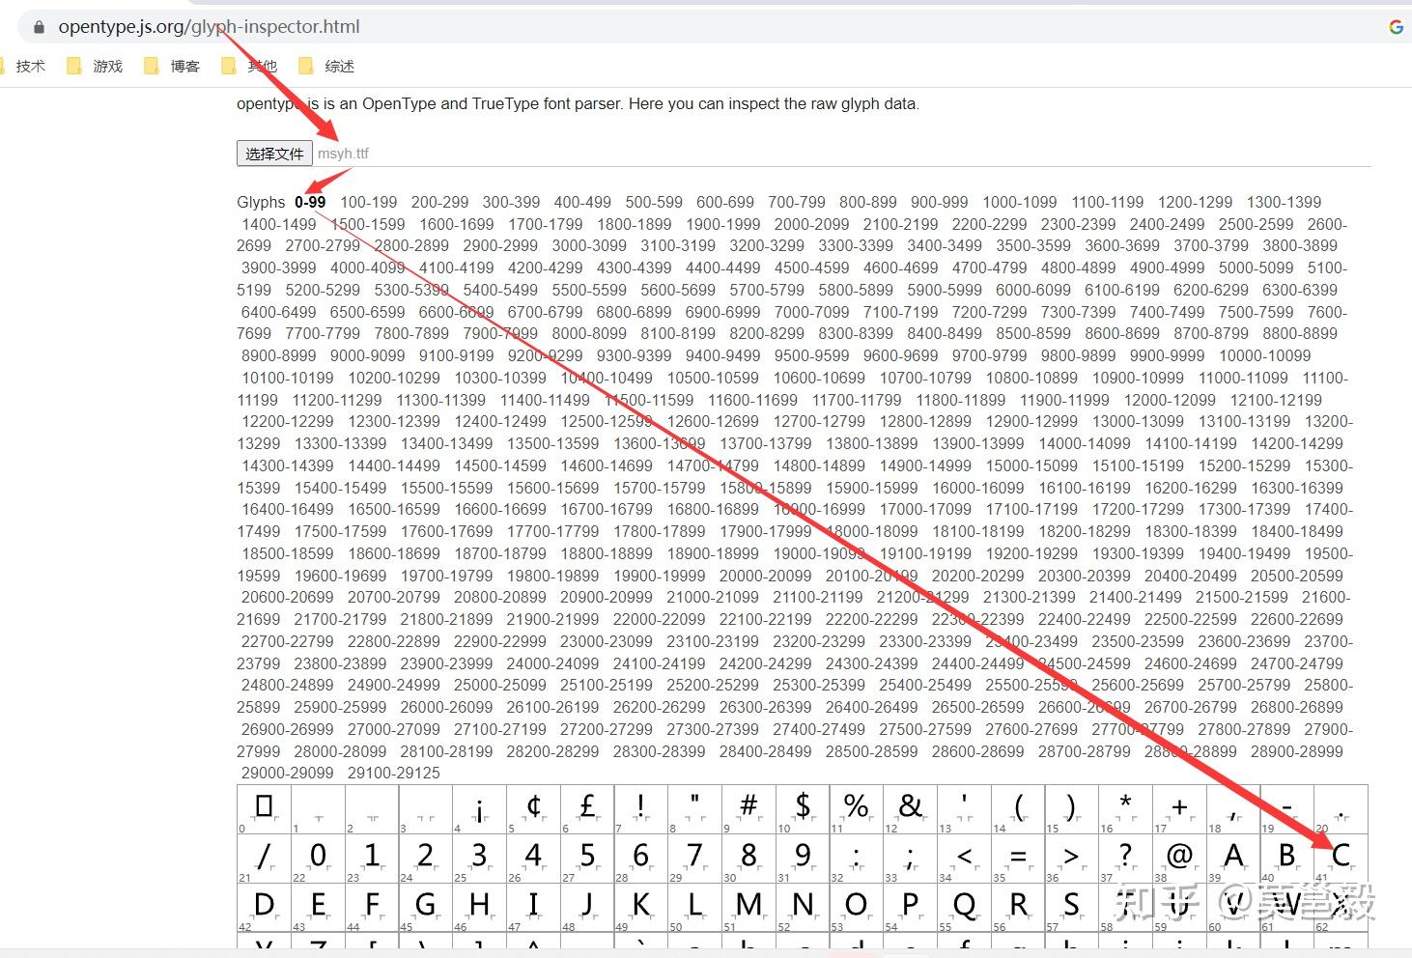
Task: Inspect the letter G glyph cell
Action: [x=426, y=908]
